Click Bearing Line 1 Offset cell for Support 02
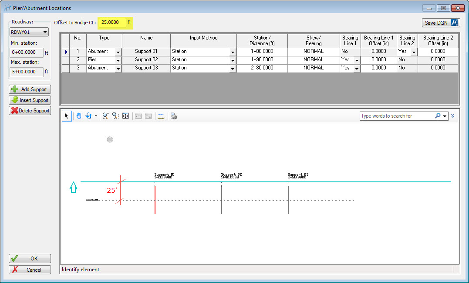This screenshot has width=469, height=283. pyautogui.click(x=379, y=60)
